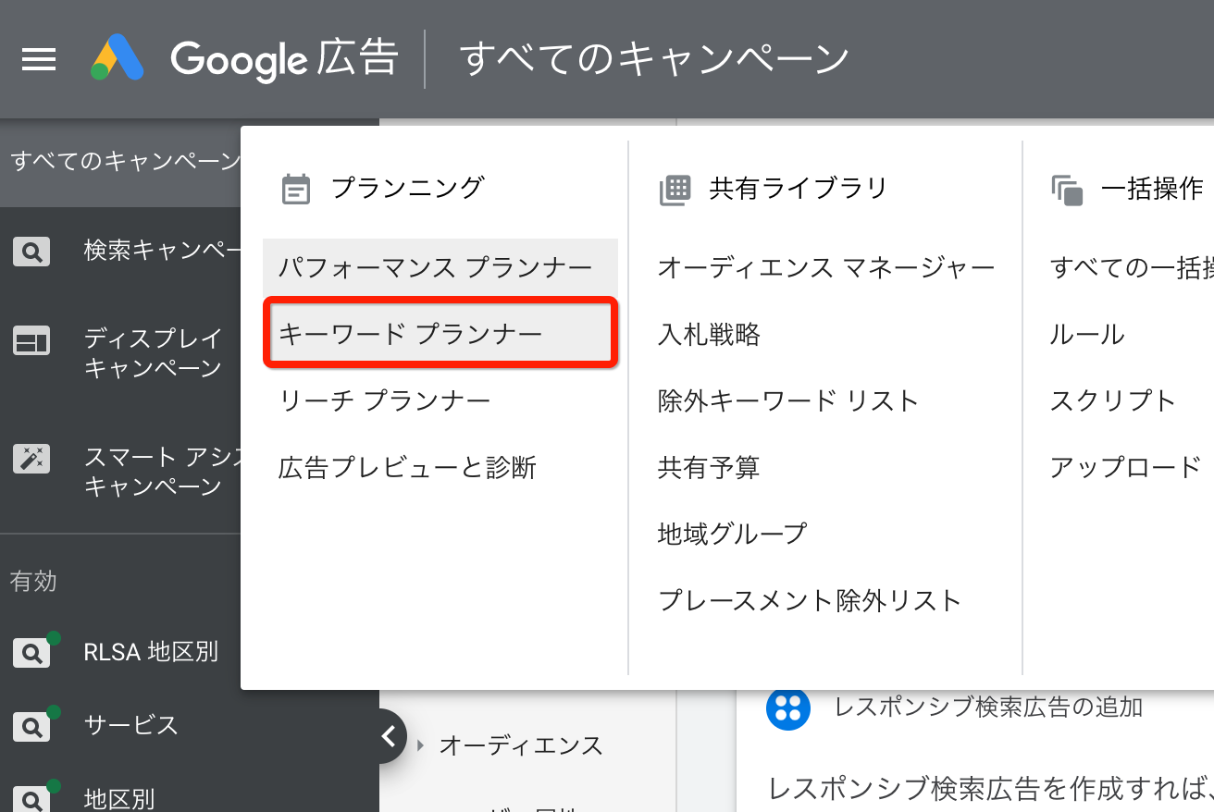Click レスポンシブ検索広告の追加 recommendation title
Screen dimensions: 1214x812
[988, 707]
